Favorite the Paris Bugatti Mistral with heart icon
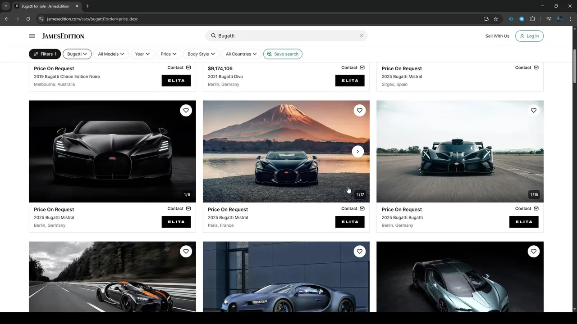577x324 pixels. pyautogui.click(x=359, y=110)
